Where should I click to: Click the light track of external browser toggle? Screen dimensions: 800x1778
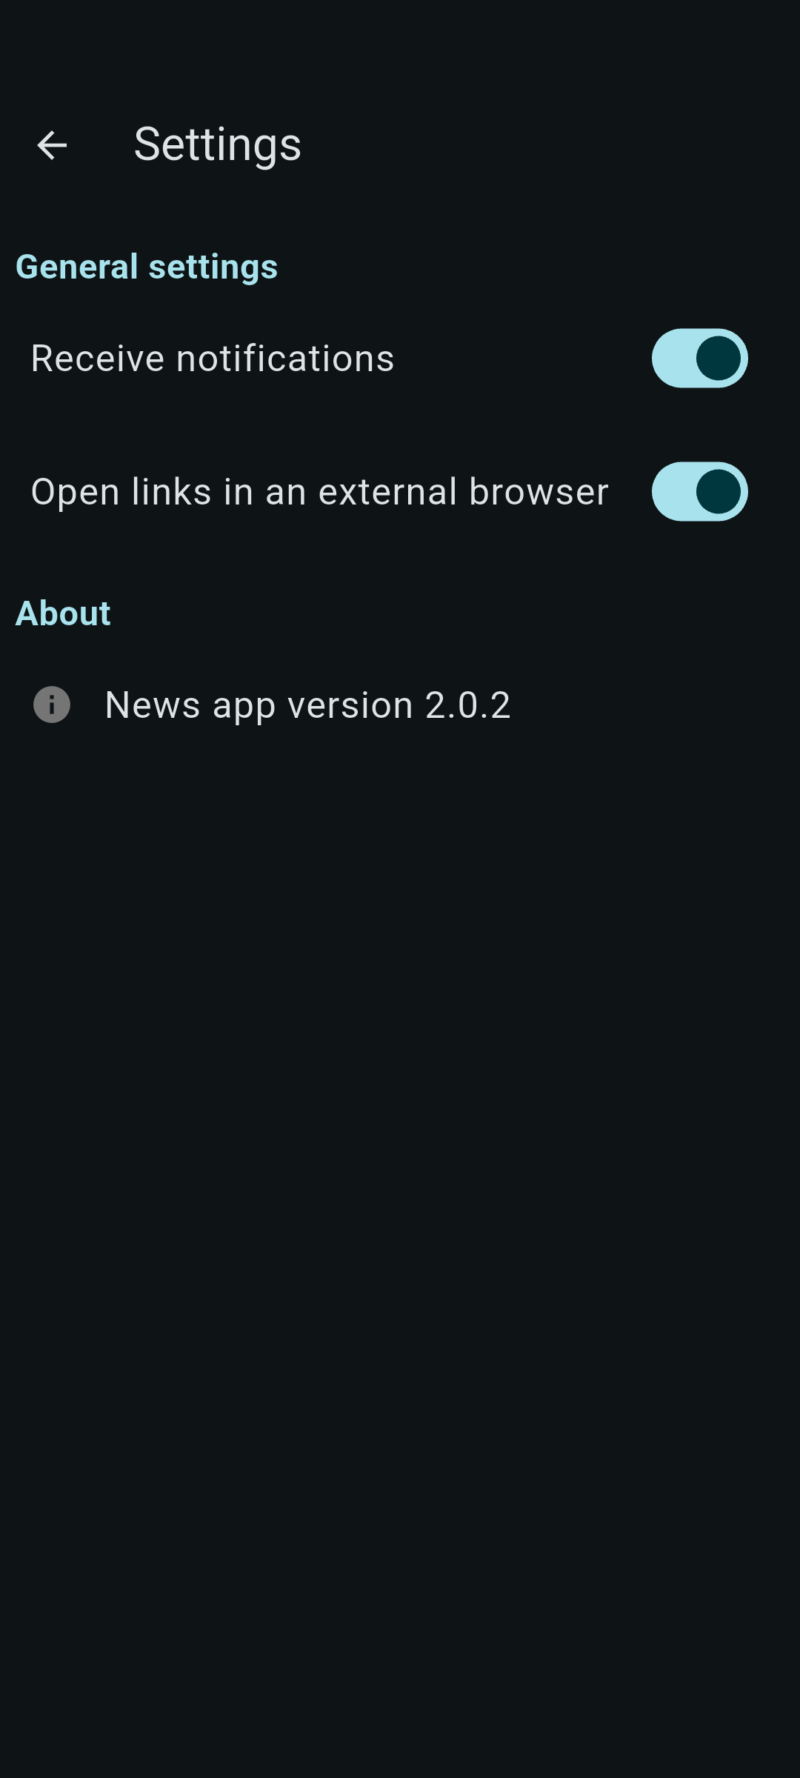[673, 492]
